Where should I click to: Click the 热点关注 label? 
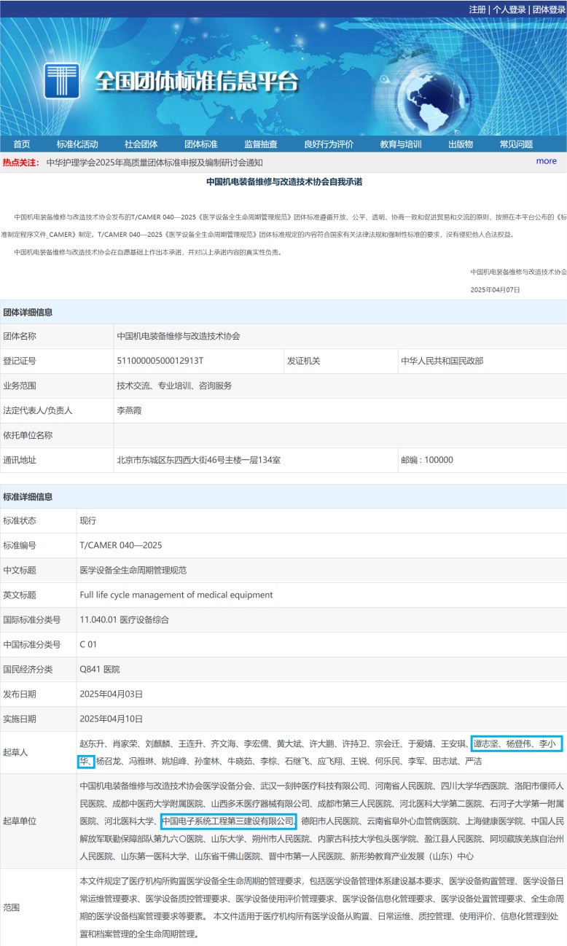pyautogui.click(x=21, y=163)
